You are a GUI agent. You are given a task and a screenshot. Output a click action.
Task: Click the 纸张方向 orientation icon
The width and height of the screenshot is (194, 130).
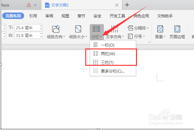click(56, 29)
